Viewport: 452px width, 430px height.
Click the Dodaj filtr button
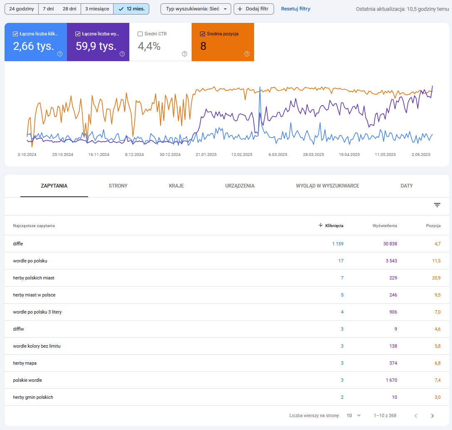click(254, 9)
